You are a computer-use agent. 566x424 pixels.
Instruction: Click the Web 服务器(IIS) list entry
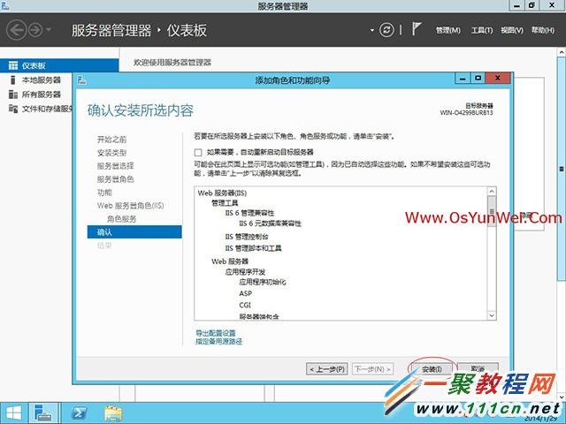pos(222,193)
